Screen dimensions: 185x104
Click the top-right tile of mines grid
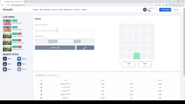point(151,27)
